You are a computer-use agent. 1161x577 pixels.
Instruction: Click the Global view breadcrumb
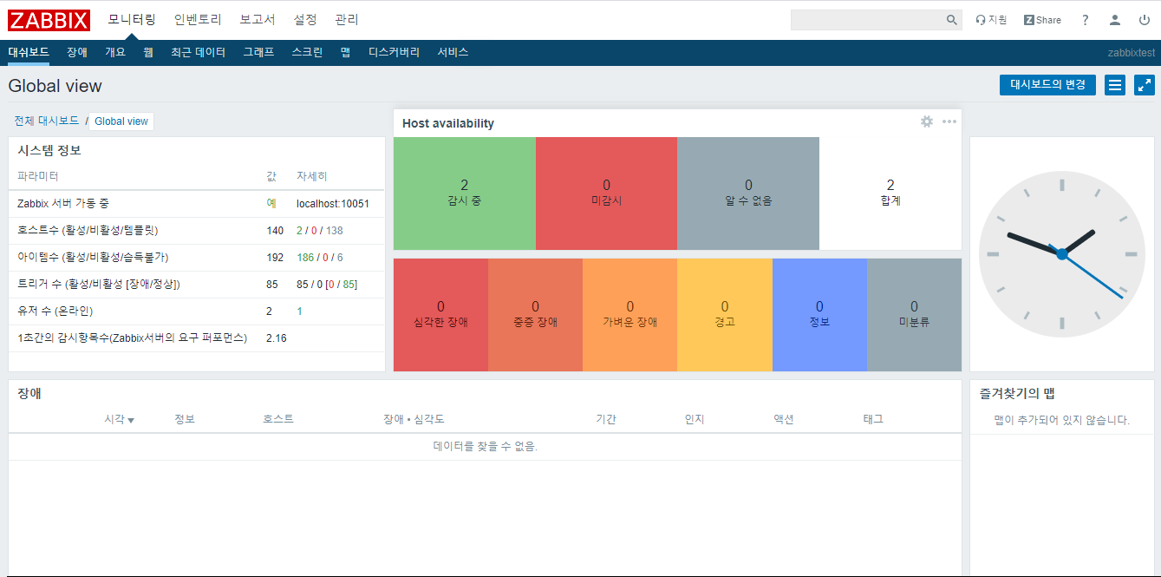[x=121, y=121]
